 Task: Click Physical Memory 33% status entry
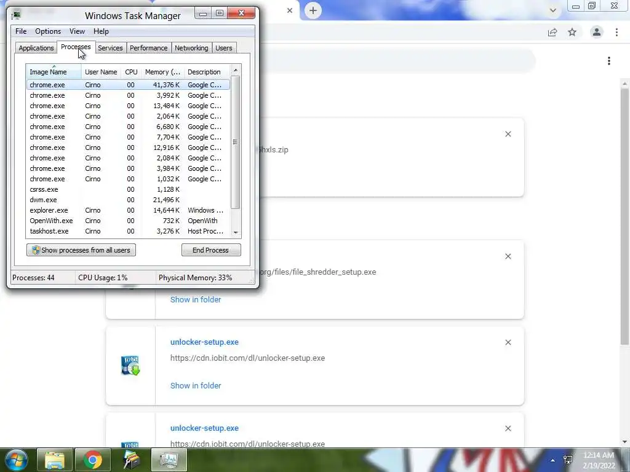[195, 278]
